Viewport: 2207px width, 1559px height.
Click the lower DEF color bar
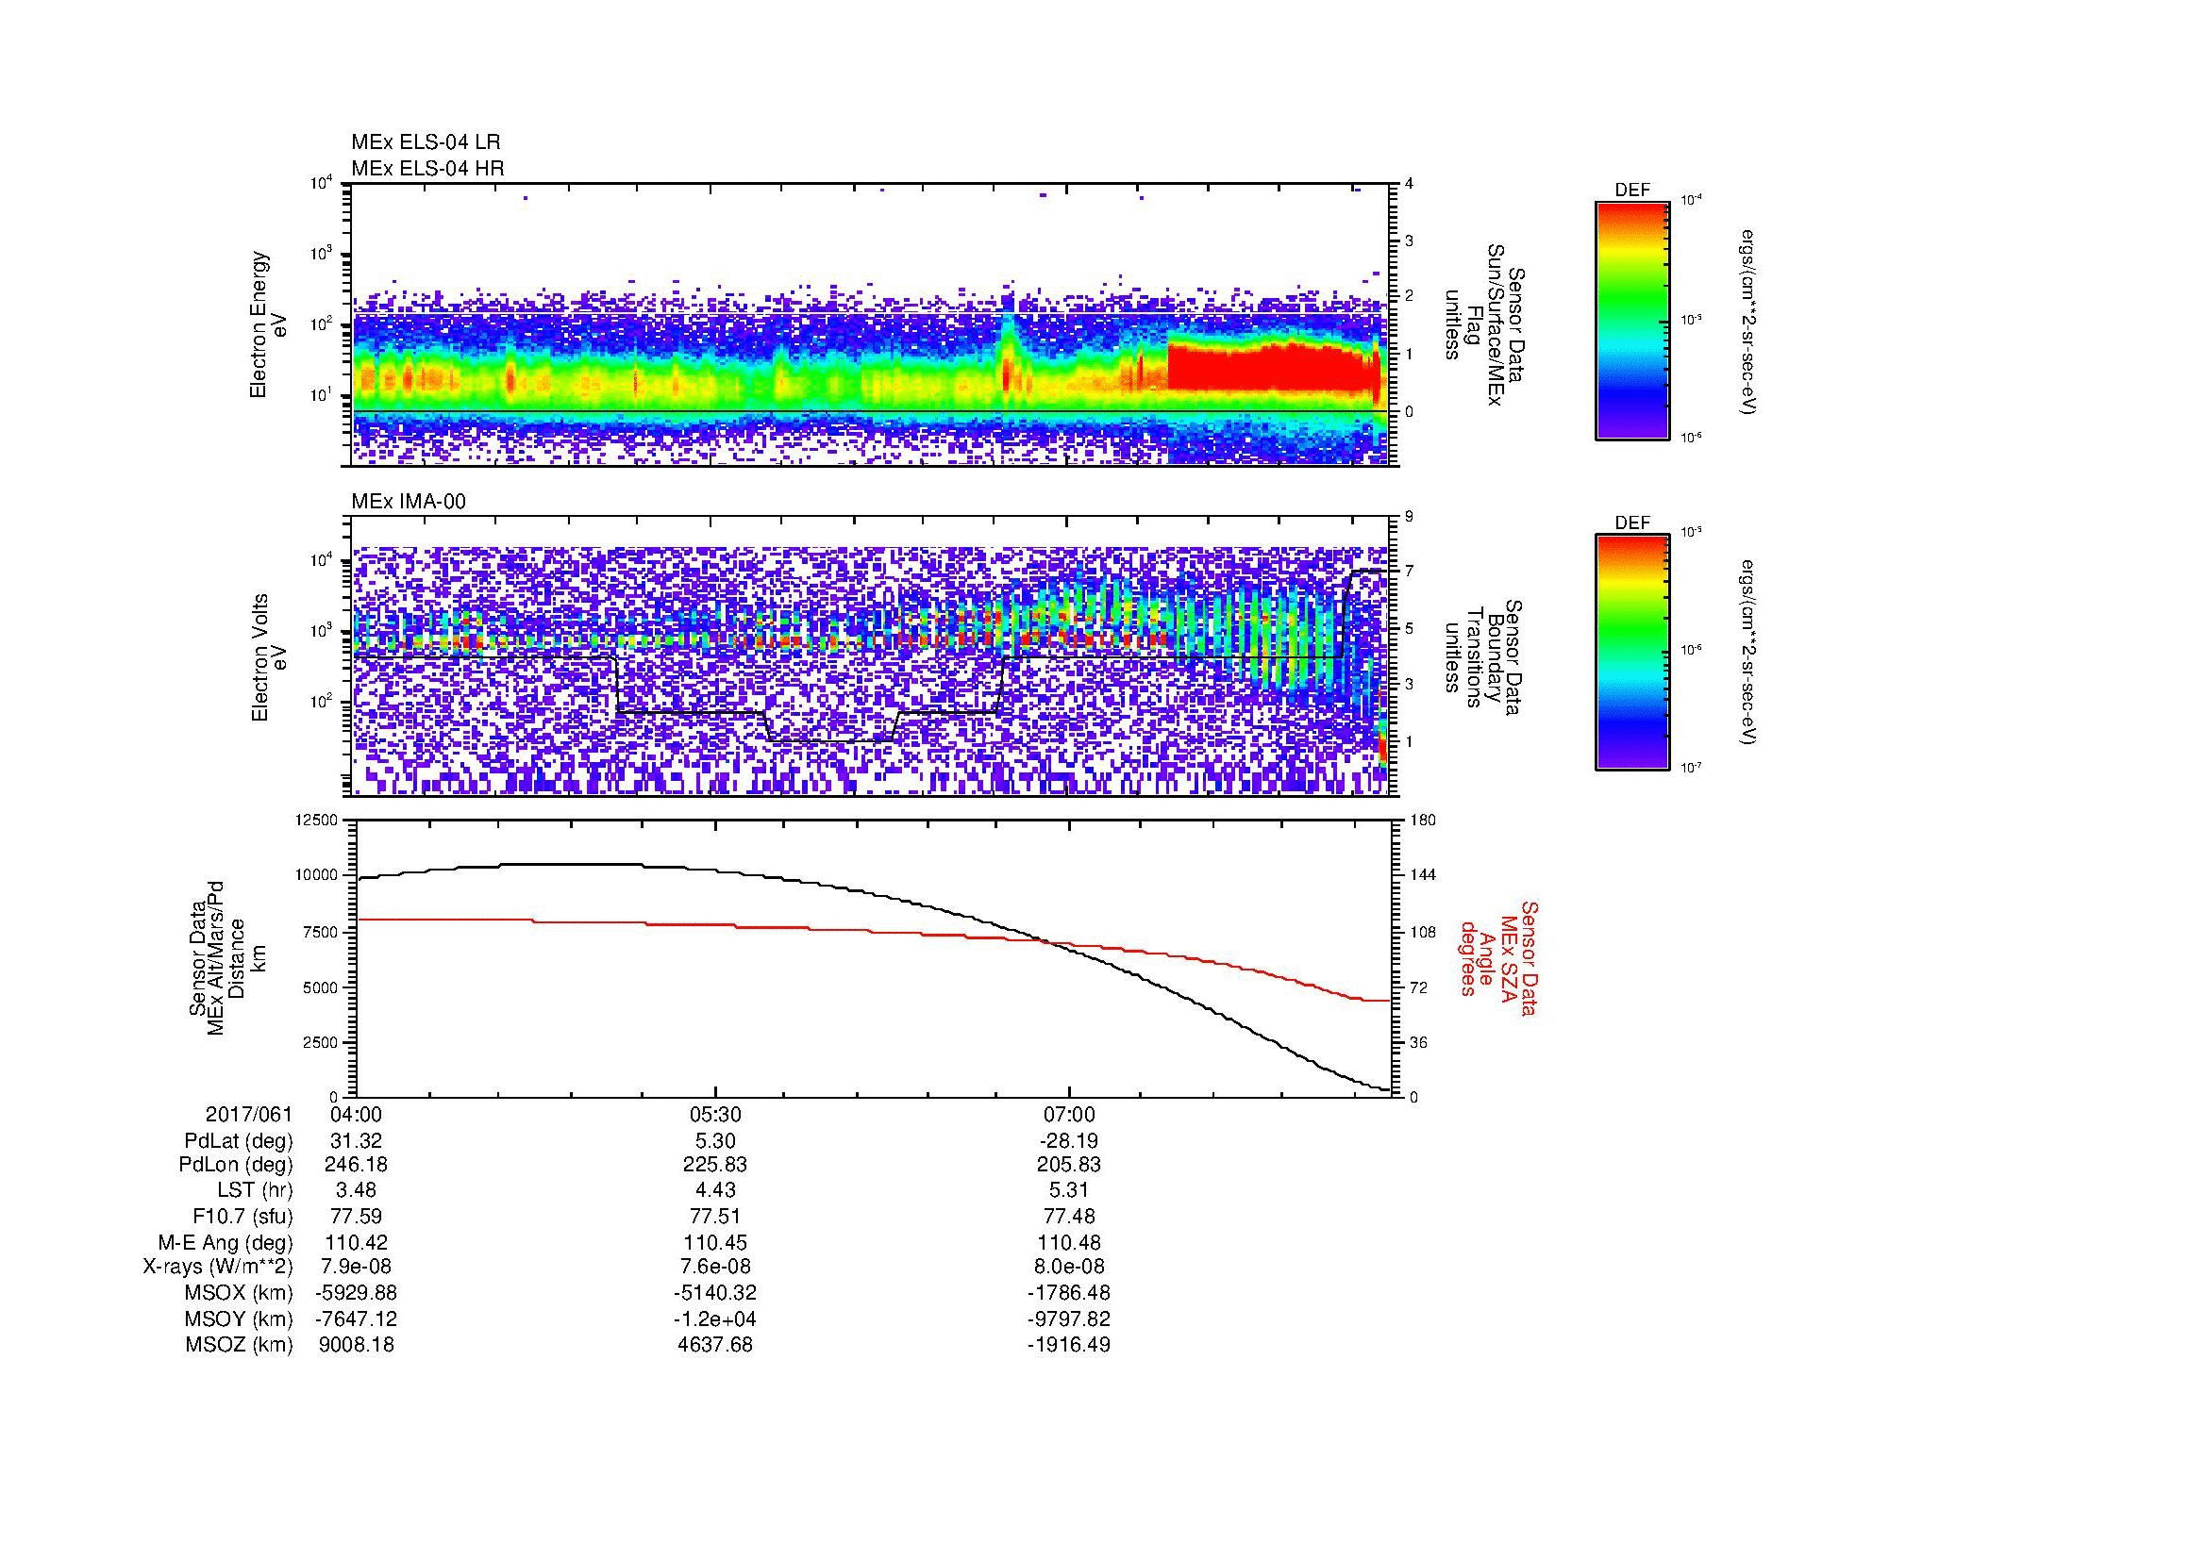pos(1632,654)
